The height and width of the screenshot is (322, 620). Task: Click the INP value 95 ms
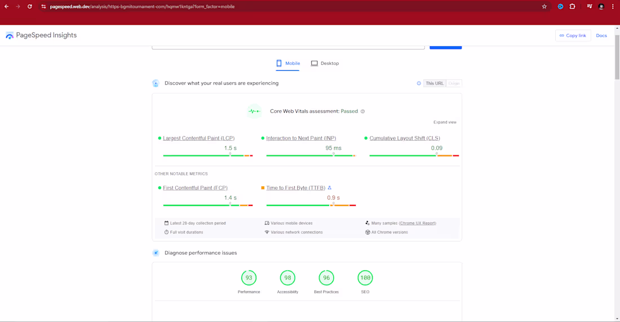pyautogui.click(x=333, y=148)
